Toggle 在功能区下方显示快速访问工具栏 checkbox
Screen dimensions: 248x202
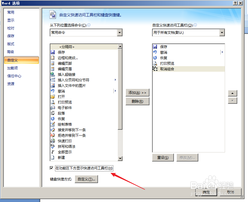(51, 168)
